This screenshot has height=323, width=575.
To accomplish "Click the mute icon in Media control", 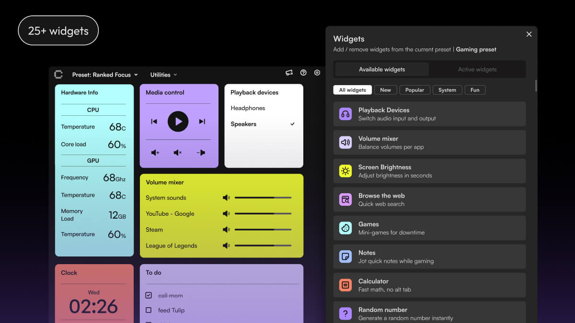I will pos(178,153).
